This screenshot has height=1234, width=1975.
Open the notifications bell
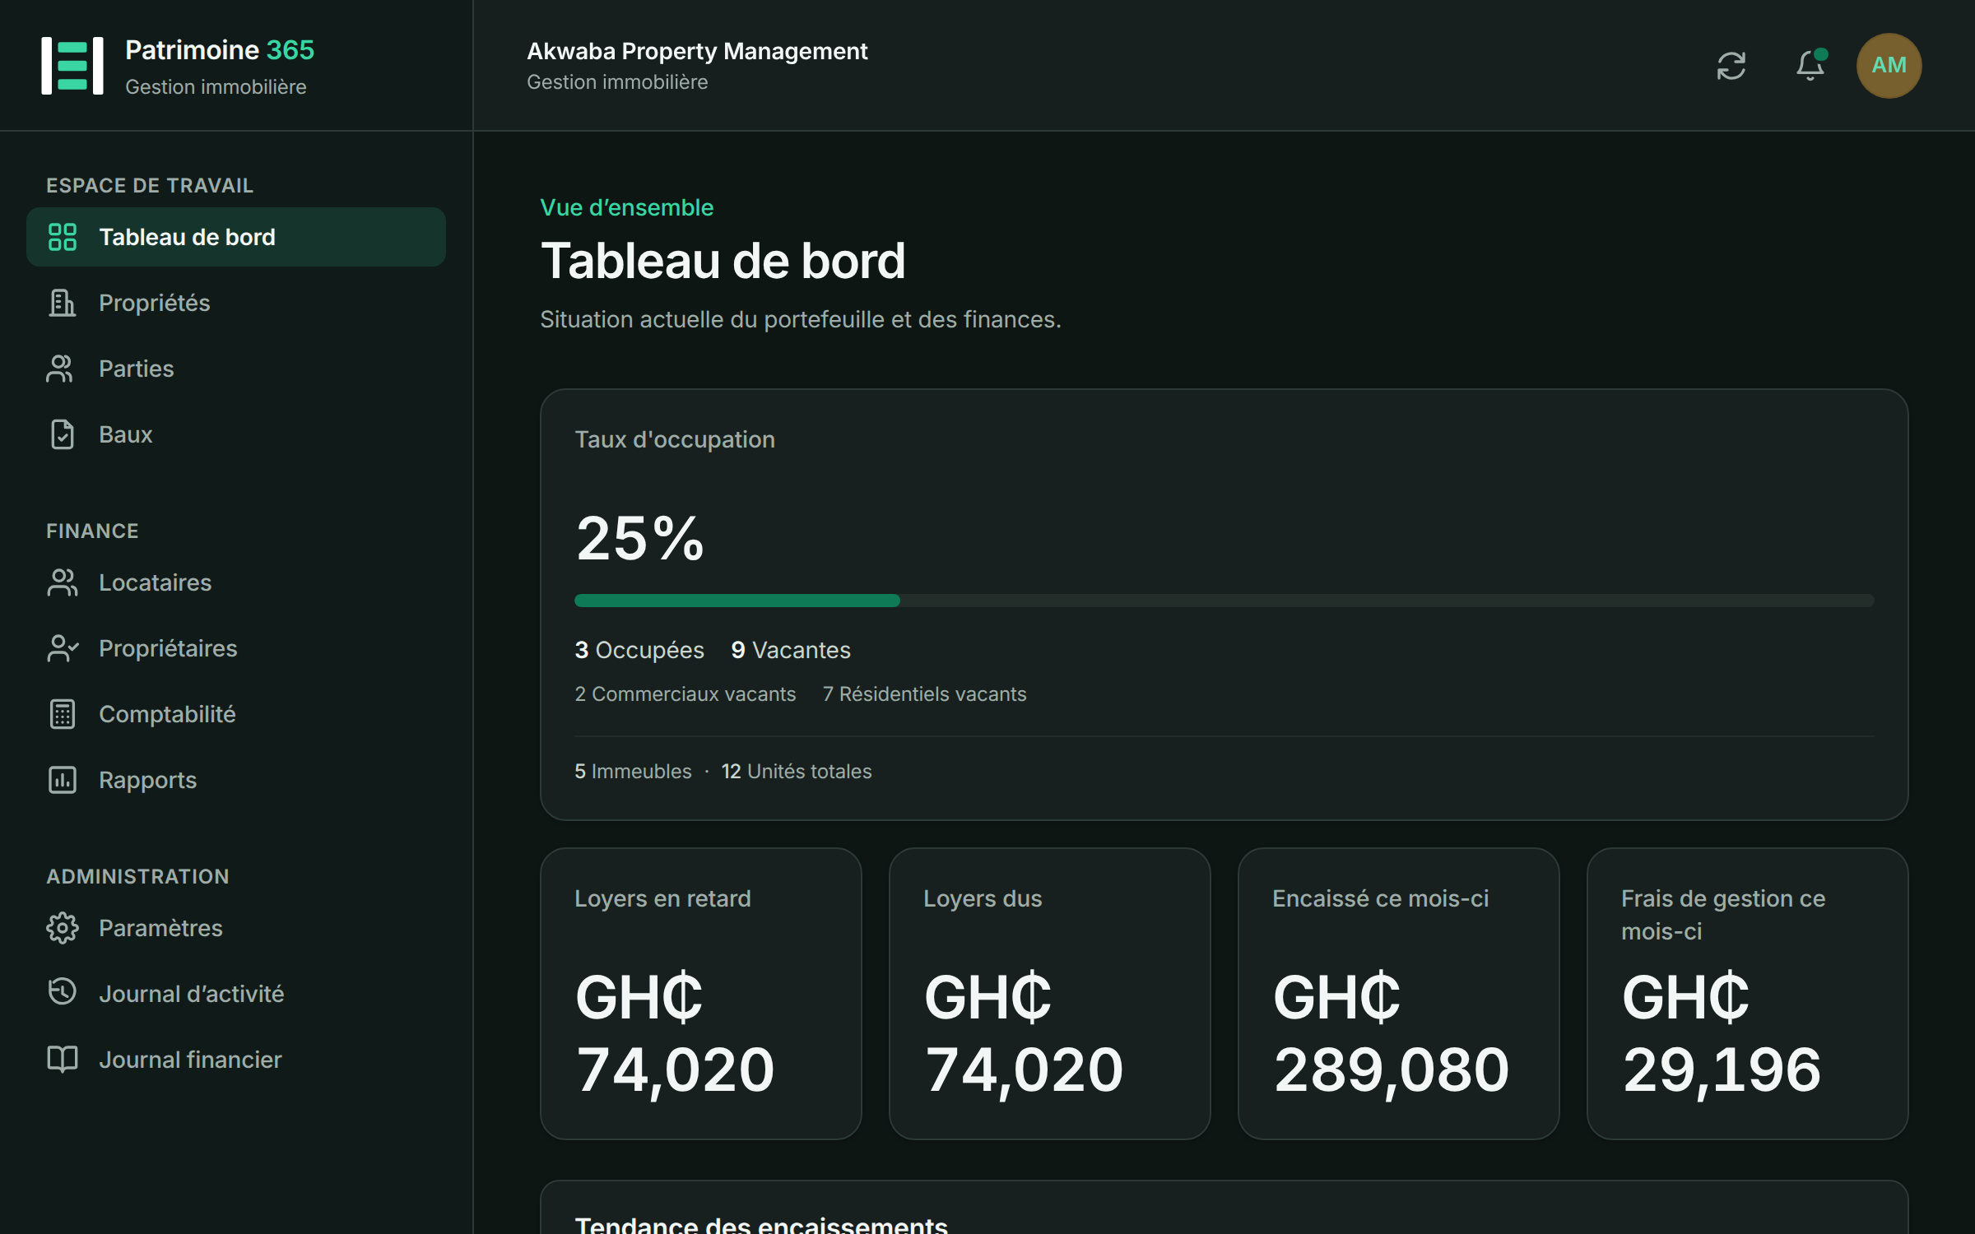[1810, 66]
